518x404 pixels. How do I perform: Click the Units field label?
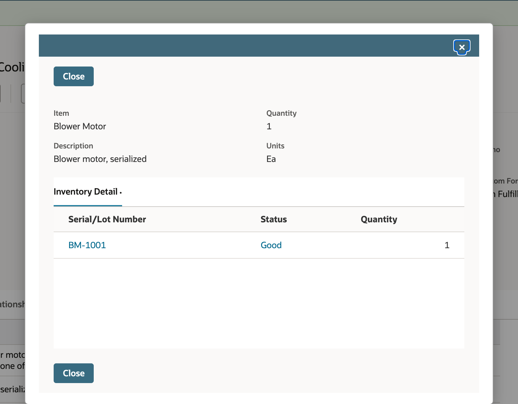point(275,146)
